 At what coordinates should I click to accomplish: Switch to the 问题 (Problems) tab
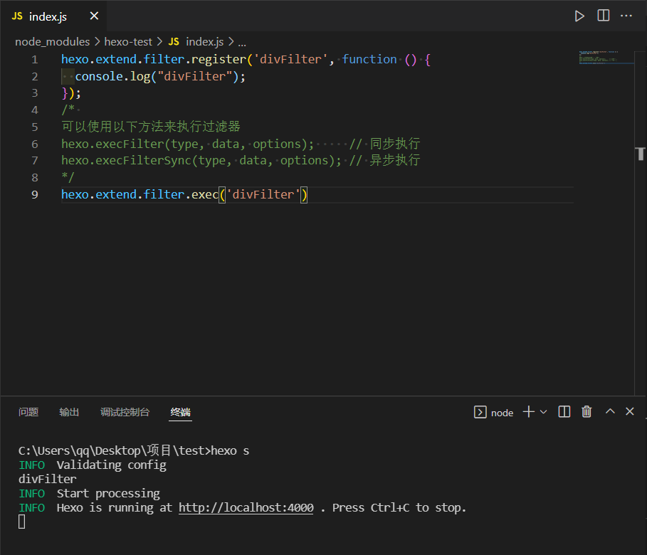pos(28,412)
